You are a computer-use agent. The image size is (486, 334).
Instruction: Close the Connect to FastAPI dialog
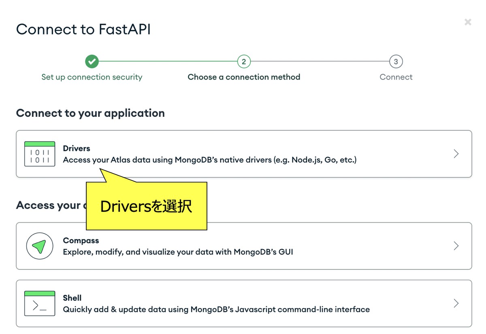pos(468,22)
